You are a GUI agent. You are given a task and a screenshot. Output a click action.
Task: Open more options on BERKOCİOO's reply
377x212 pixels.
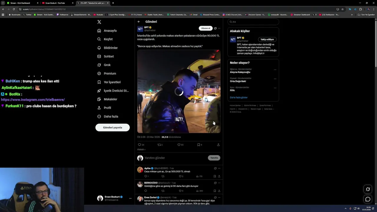pos(219,183)
